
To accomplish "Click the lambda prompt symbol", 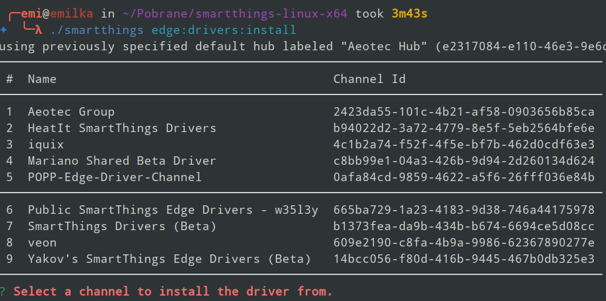I will coord(38,29).
